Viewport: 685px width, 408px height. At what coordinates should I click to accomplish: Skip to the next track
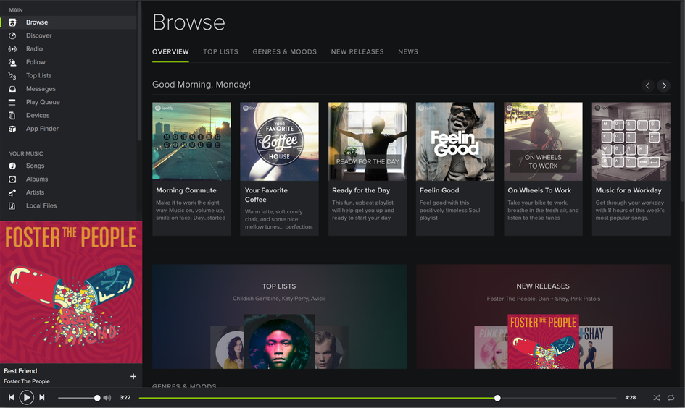pyautogui.click(x=42, y=397)
